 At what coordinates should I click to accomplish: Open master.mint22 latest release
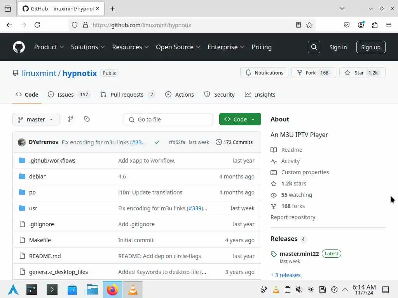click(x=299, y=254)
